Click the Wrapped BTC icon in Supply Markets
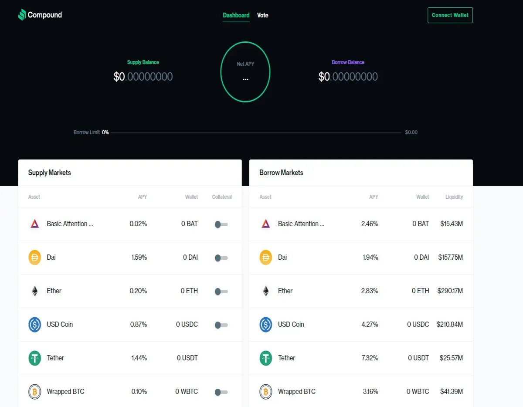Image resolution: width=523 pixels, height=407 pixels. coord(34,391)
